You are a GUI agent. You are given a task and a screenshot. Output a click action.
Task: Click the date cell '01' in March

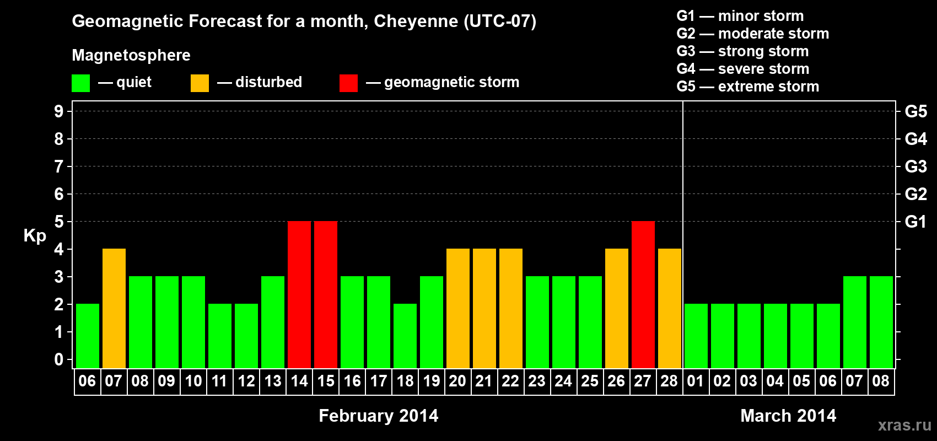(x=696, y=381)
